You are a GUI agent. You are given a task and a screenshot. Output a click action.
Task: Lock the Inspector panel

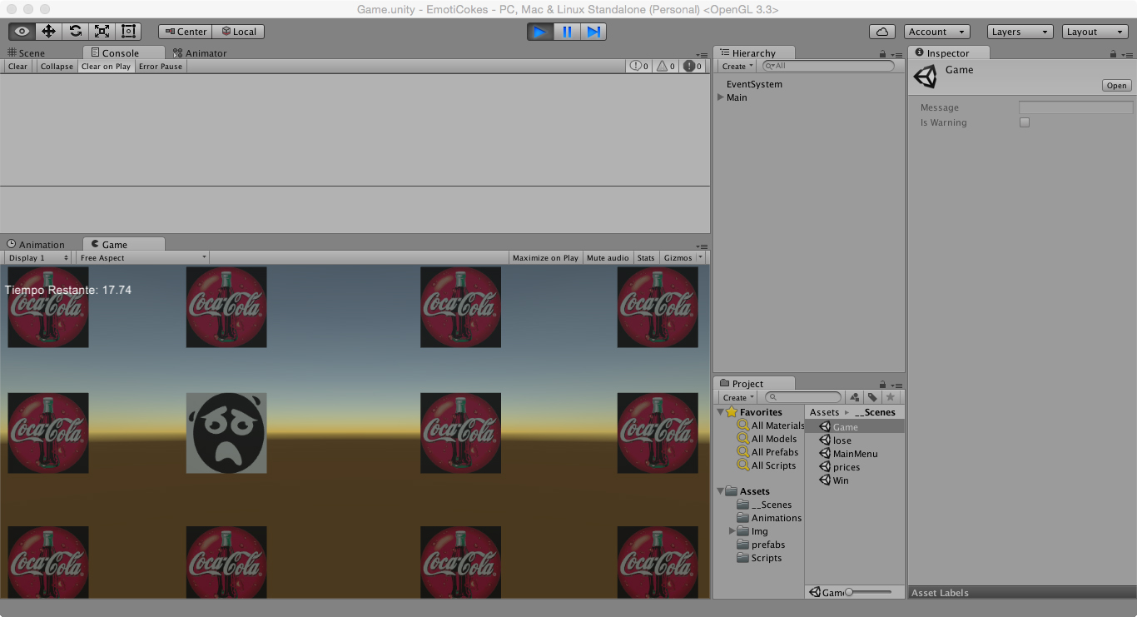(x=1113, y=54)
